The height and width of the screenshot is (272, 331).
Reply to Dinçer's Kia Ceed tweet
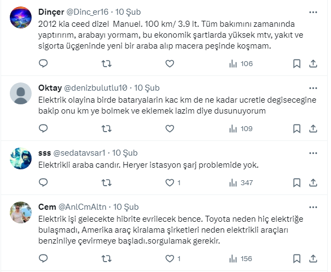coord(44,64)
